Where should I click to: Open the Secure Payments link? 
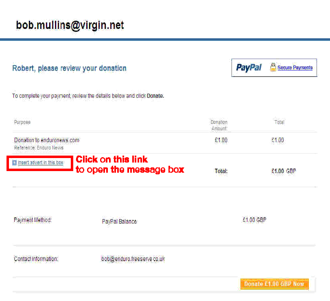[295, 68]
